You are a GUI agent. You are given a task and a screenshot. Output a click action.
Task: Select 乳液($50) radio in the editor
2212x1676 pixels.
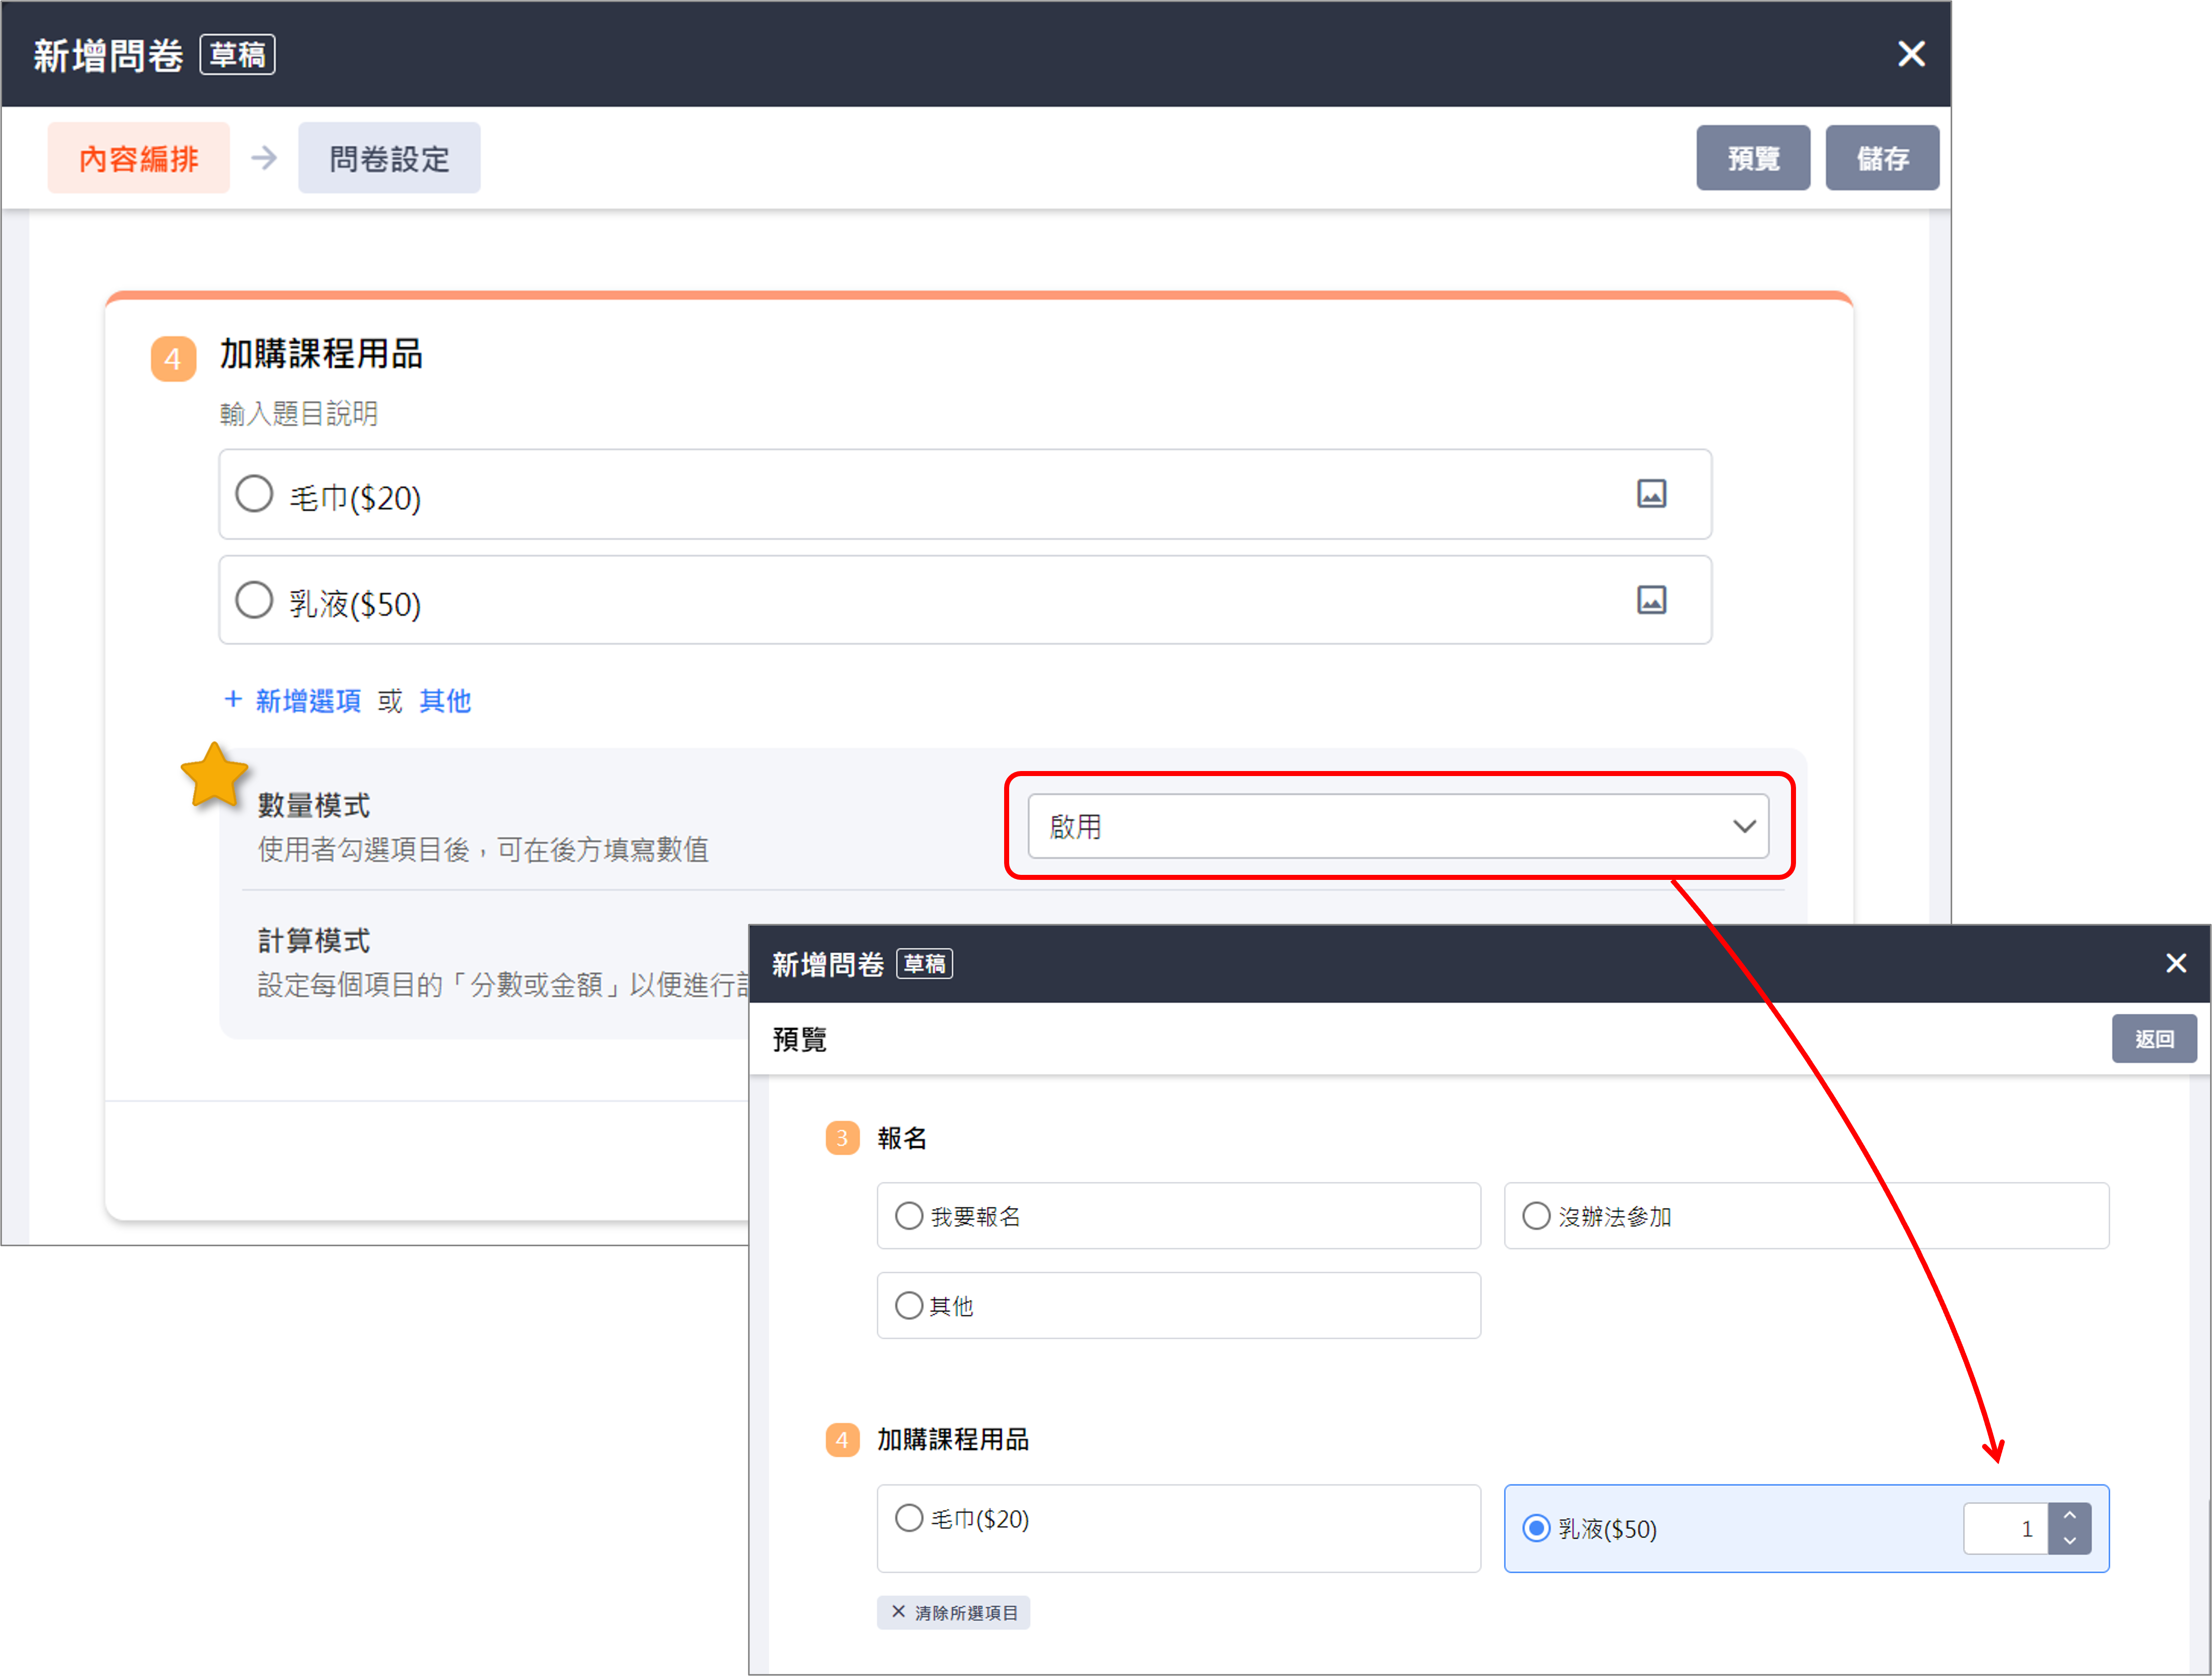tap(254, 600)
